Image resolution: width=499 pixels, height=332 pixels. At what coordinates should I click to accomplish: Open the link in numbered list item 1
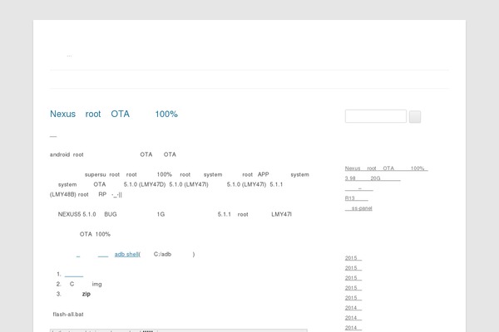tap(74, 274)
